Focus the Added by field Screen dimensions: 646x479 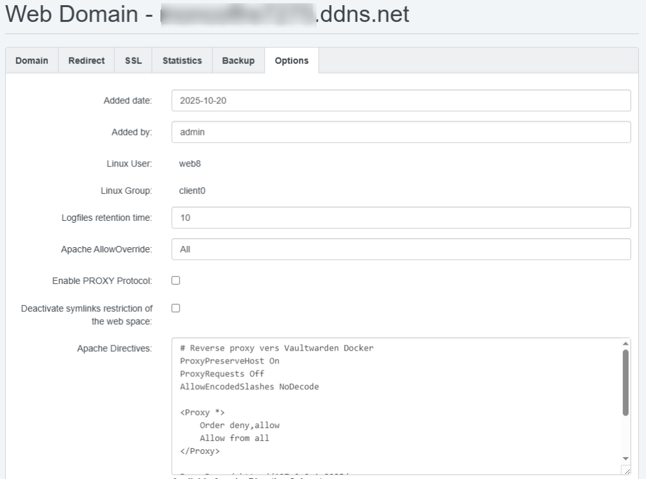(x=401, y=132)
